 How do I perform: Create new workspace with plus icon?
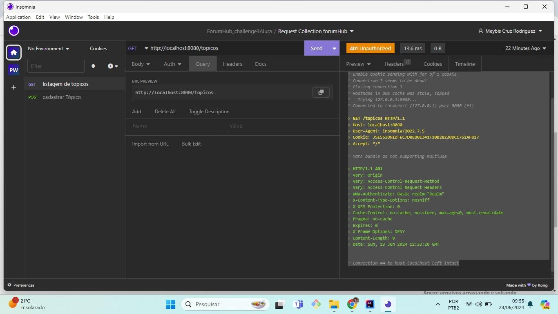[13, 87]
